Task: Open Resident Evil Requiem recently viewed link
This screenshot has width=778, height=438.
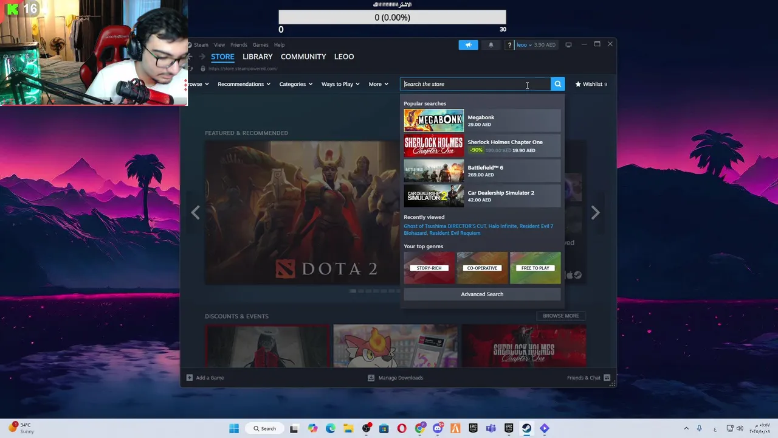Action: coord(455,233)
